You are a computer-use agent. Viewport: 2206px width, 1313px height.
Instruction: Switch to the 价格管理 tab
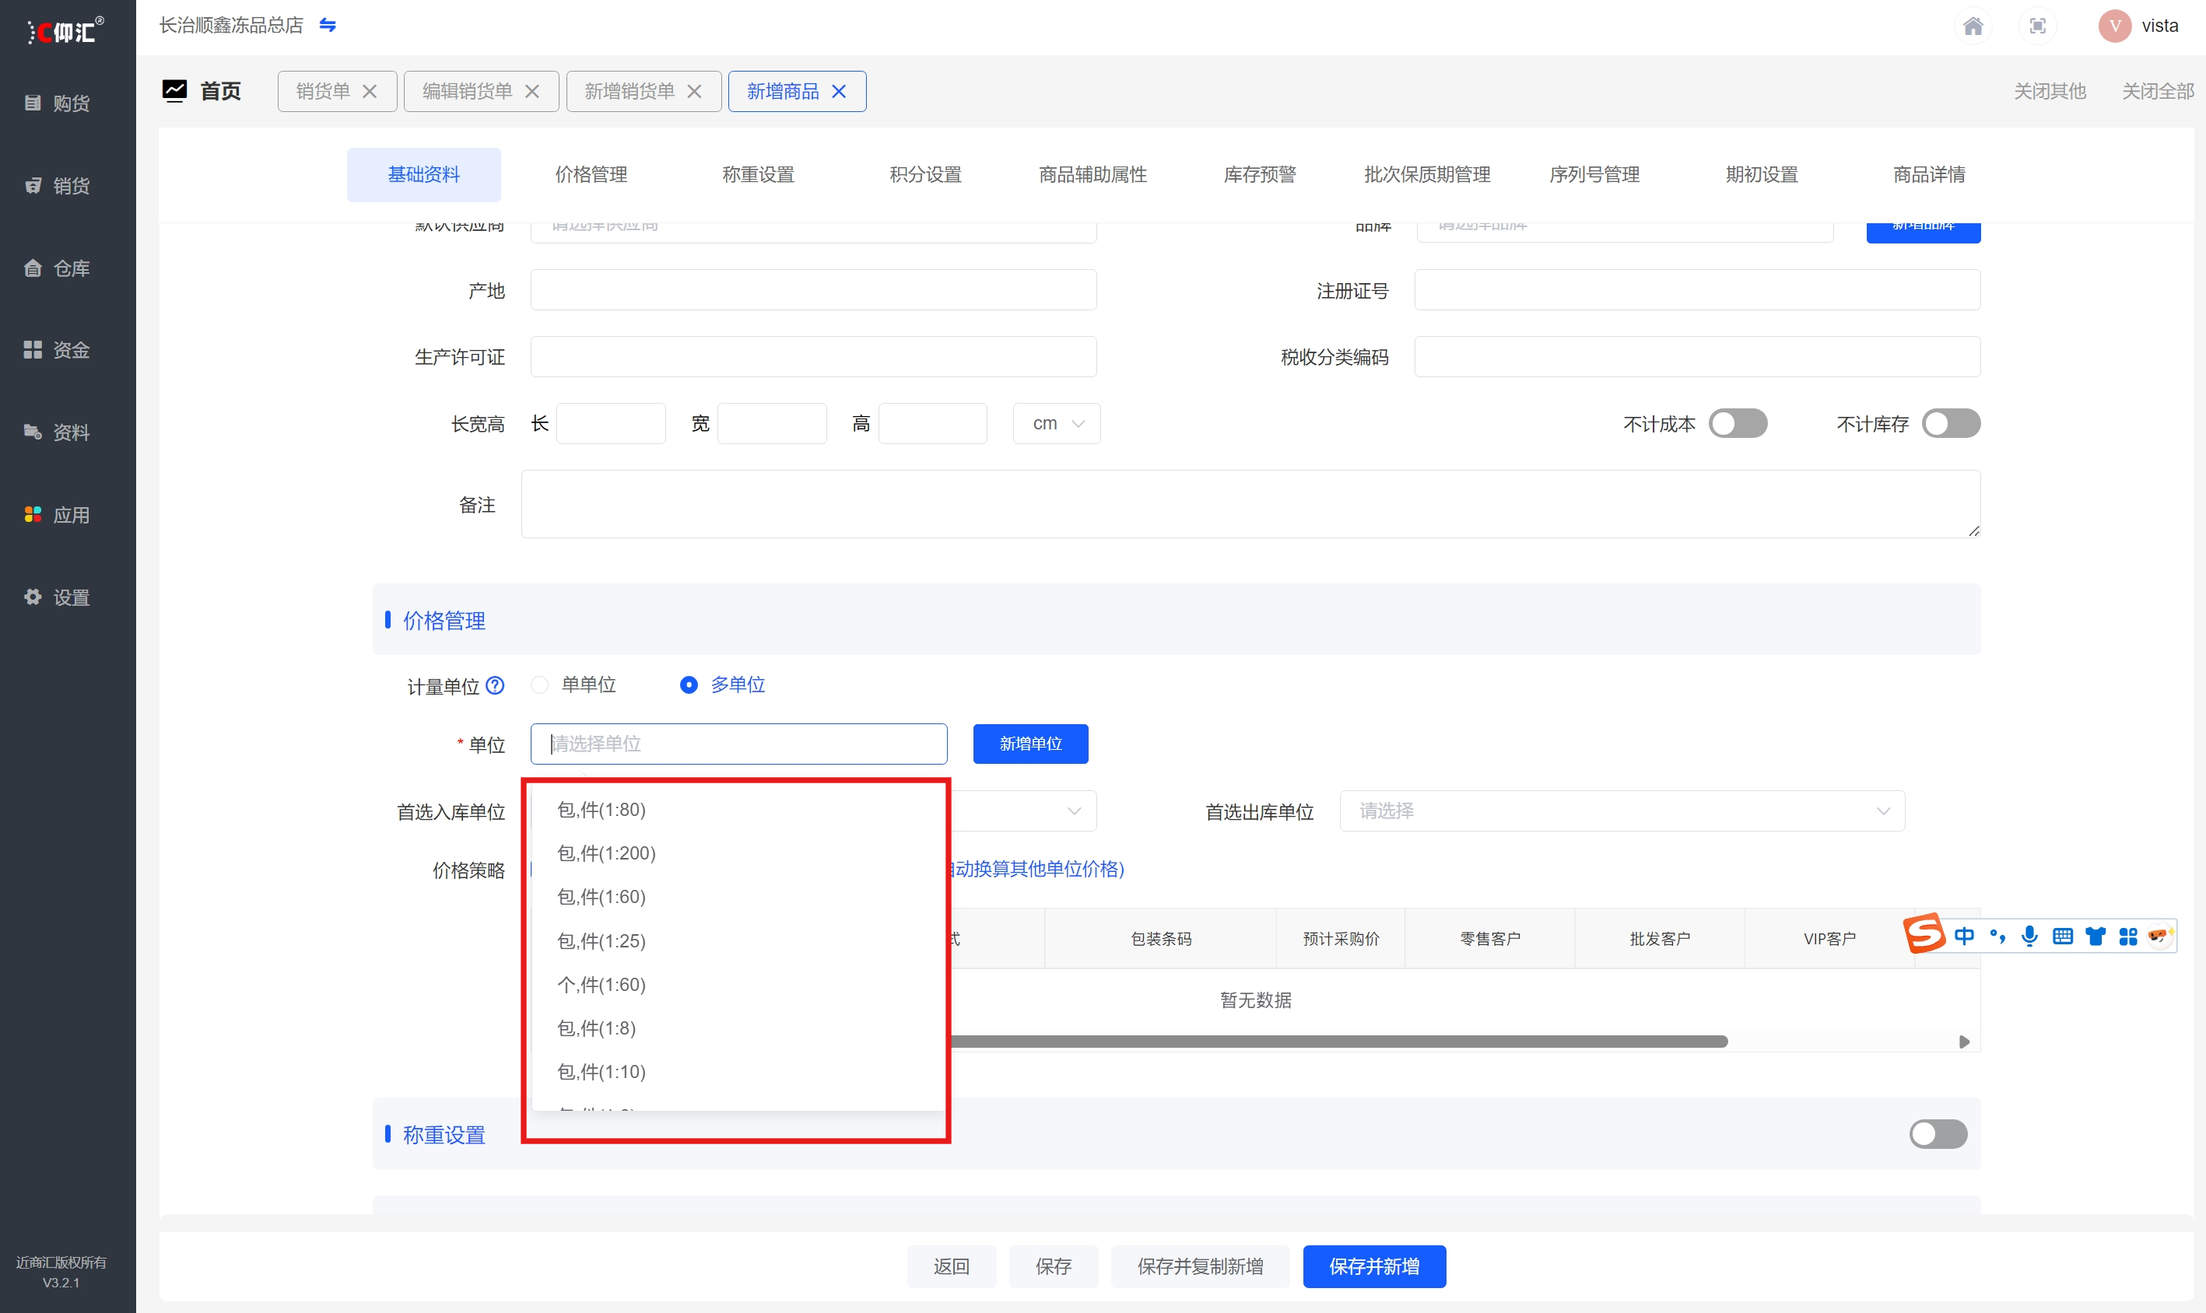click(x=591, y=175)
